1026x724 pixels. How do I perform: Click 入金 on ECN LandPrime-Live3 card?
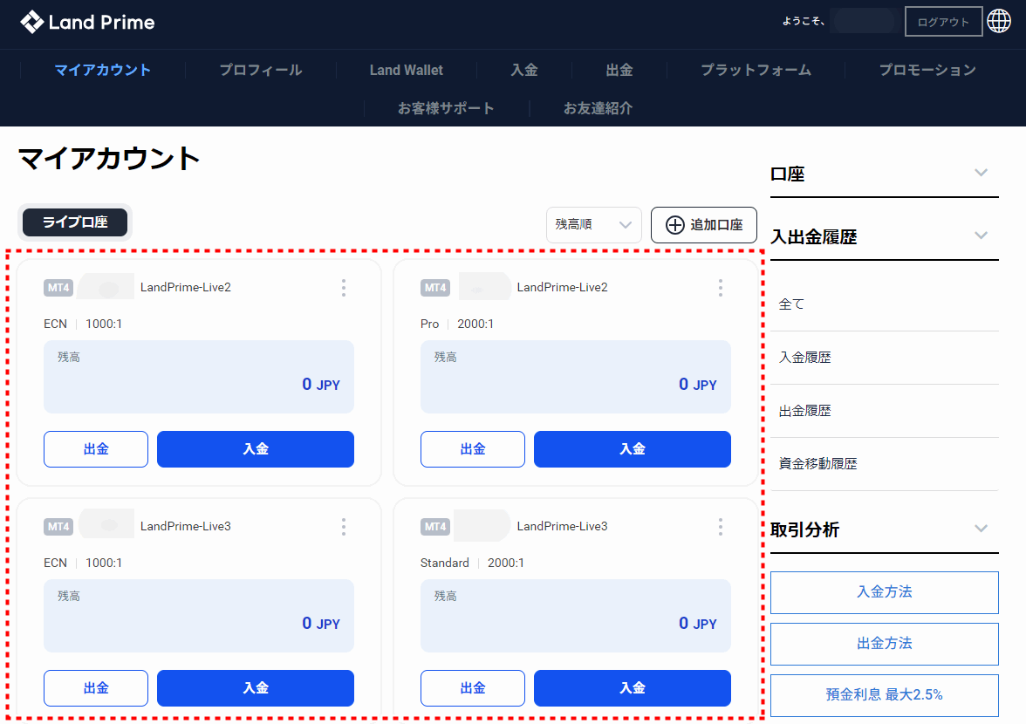click(x=255, y=688)
